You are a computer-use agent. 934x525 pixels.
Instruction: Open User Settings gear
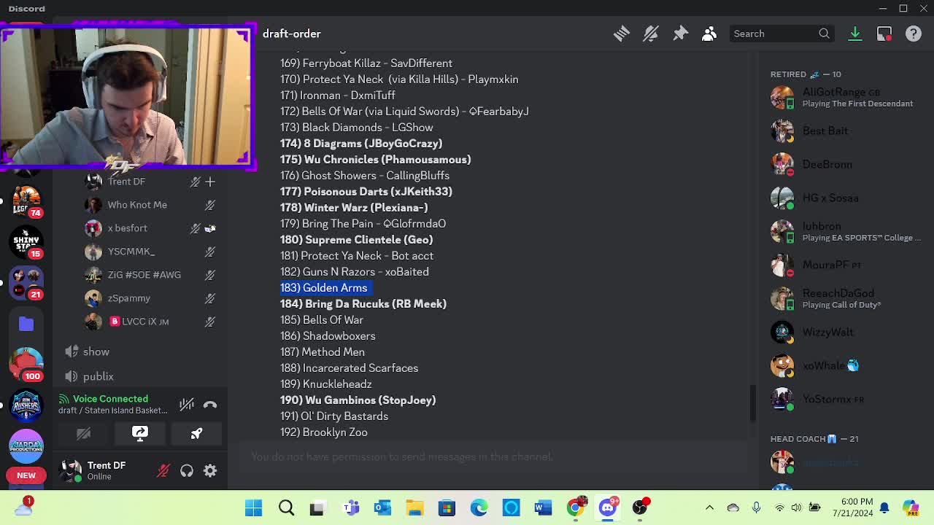click(210, 471)
